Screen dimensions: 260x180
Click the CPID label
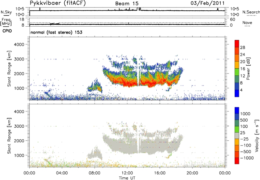click(x=7, y=31)
